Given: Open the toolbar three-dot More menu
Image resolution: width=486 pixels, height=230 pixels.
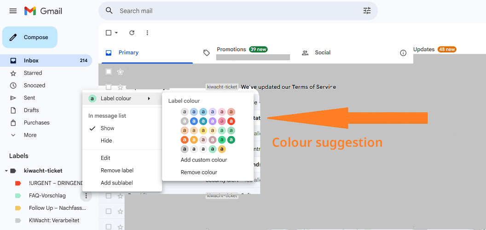Looking at the screenshot, I should pos(147,33).
